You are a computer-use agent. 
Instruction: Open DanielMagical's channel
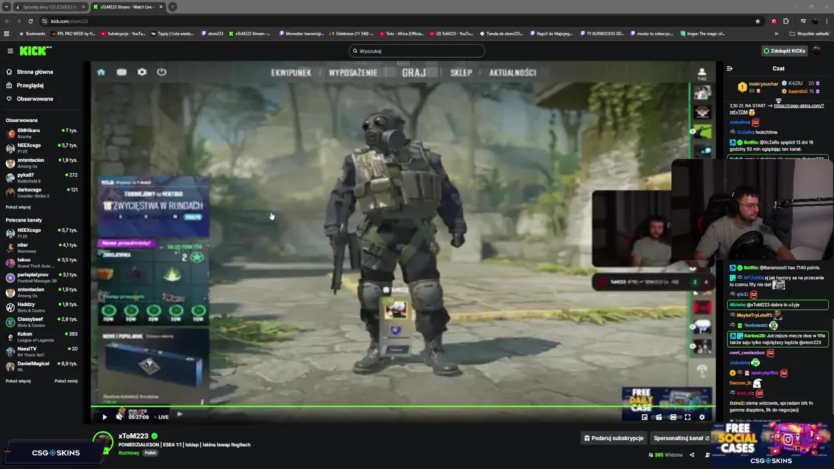pos(42,366)
